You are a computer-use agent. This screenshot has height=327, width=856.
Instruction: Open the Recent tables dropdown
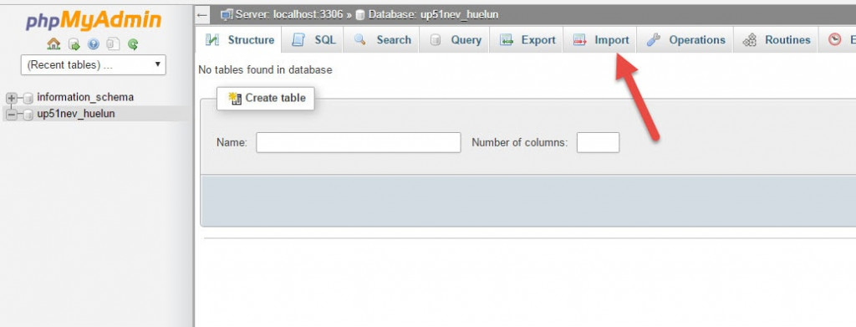coord(94,65)
